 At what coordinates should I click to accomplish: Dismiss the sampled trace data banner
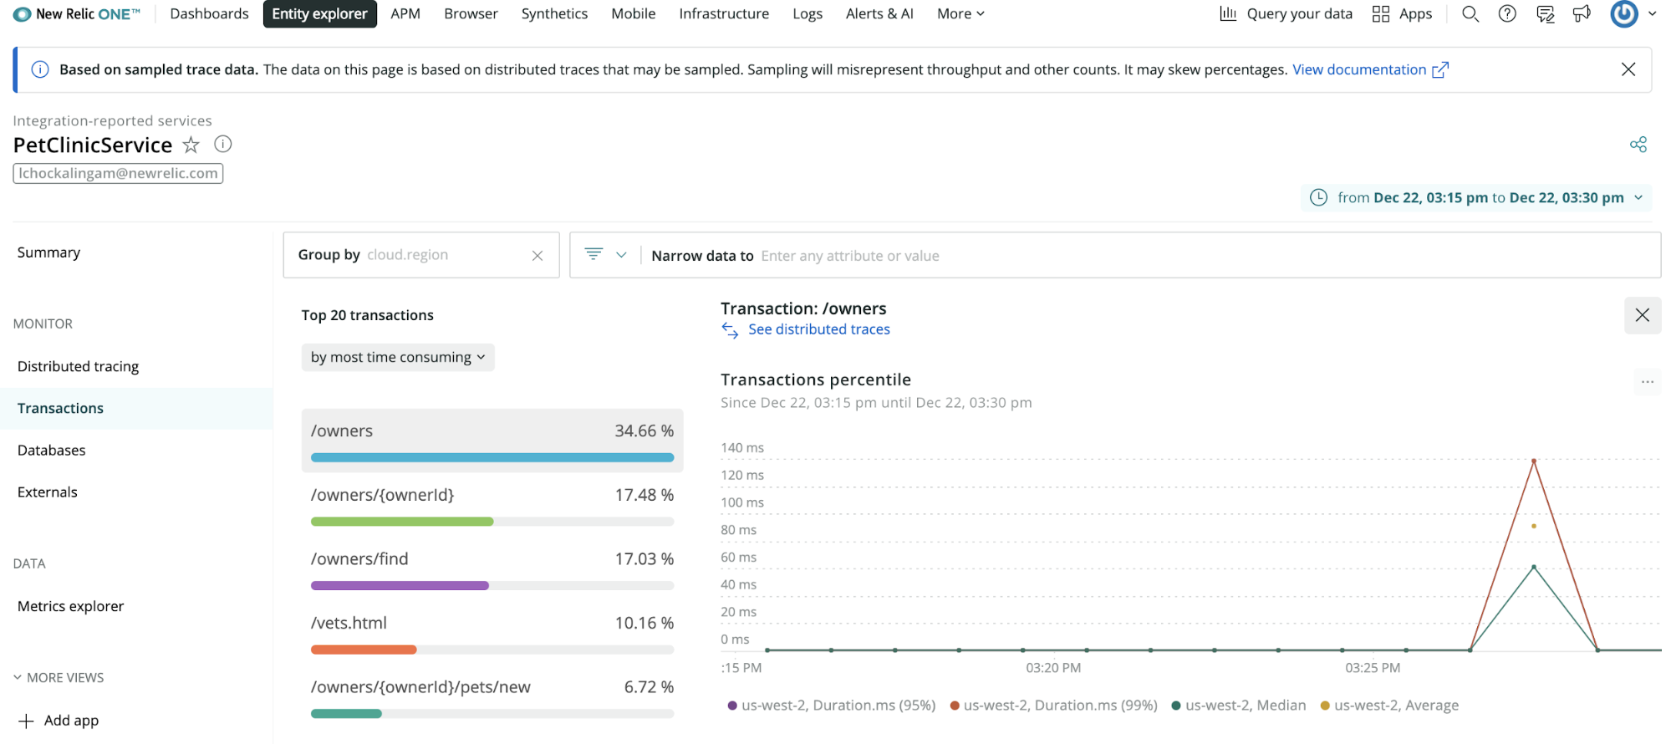[1628, 69]
